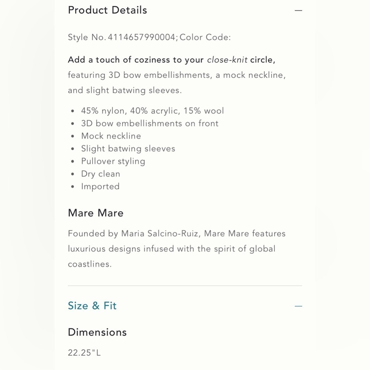This screenshot has width=370, height=370.
Task: Click the Pullover styling bullet
Action: (x=113, y=161)
